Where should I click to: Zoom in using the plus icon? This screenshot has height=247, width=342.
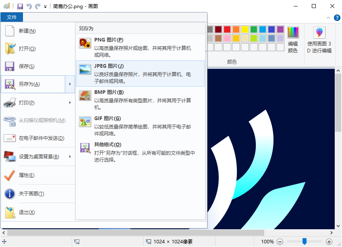coord(330,242)
